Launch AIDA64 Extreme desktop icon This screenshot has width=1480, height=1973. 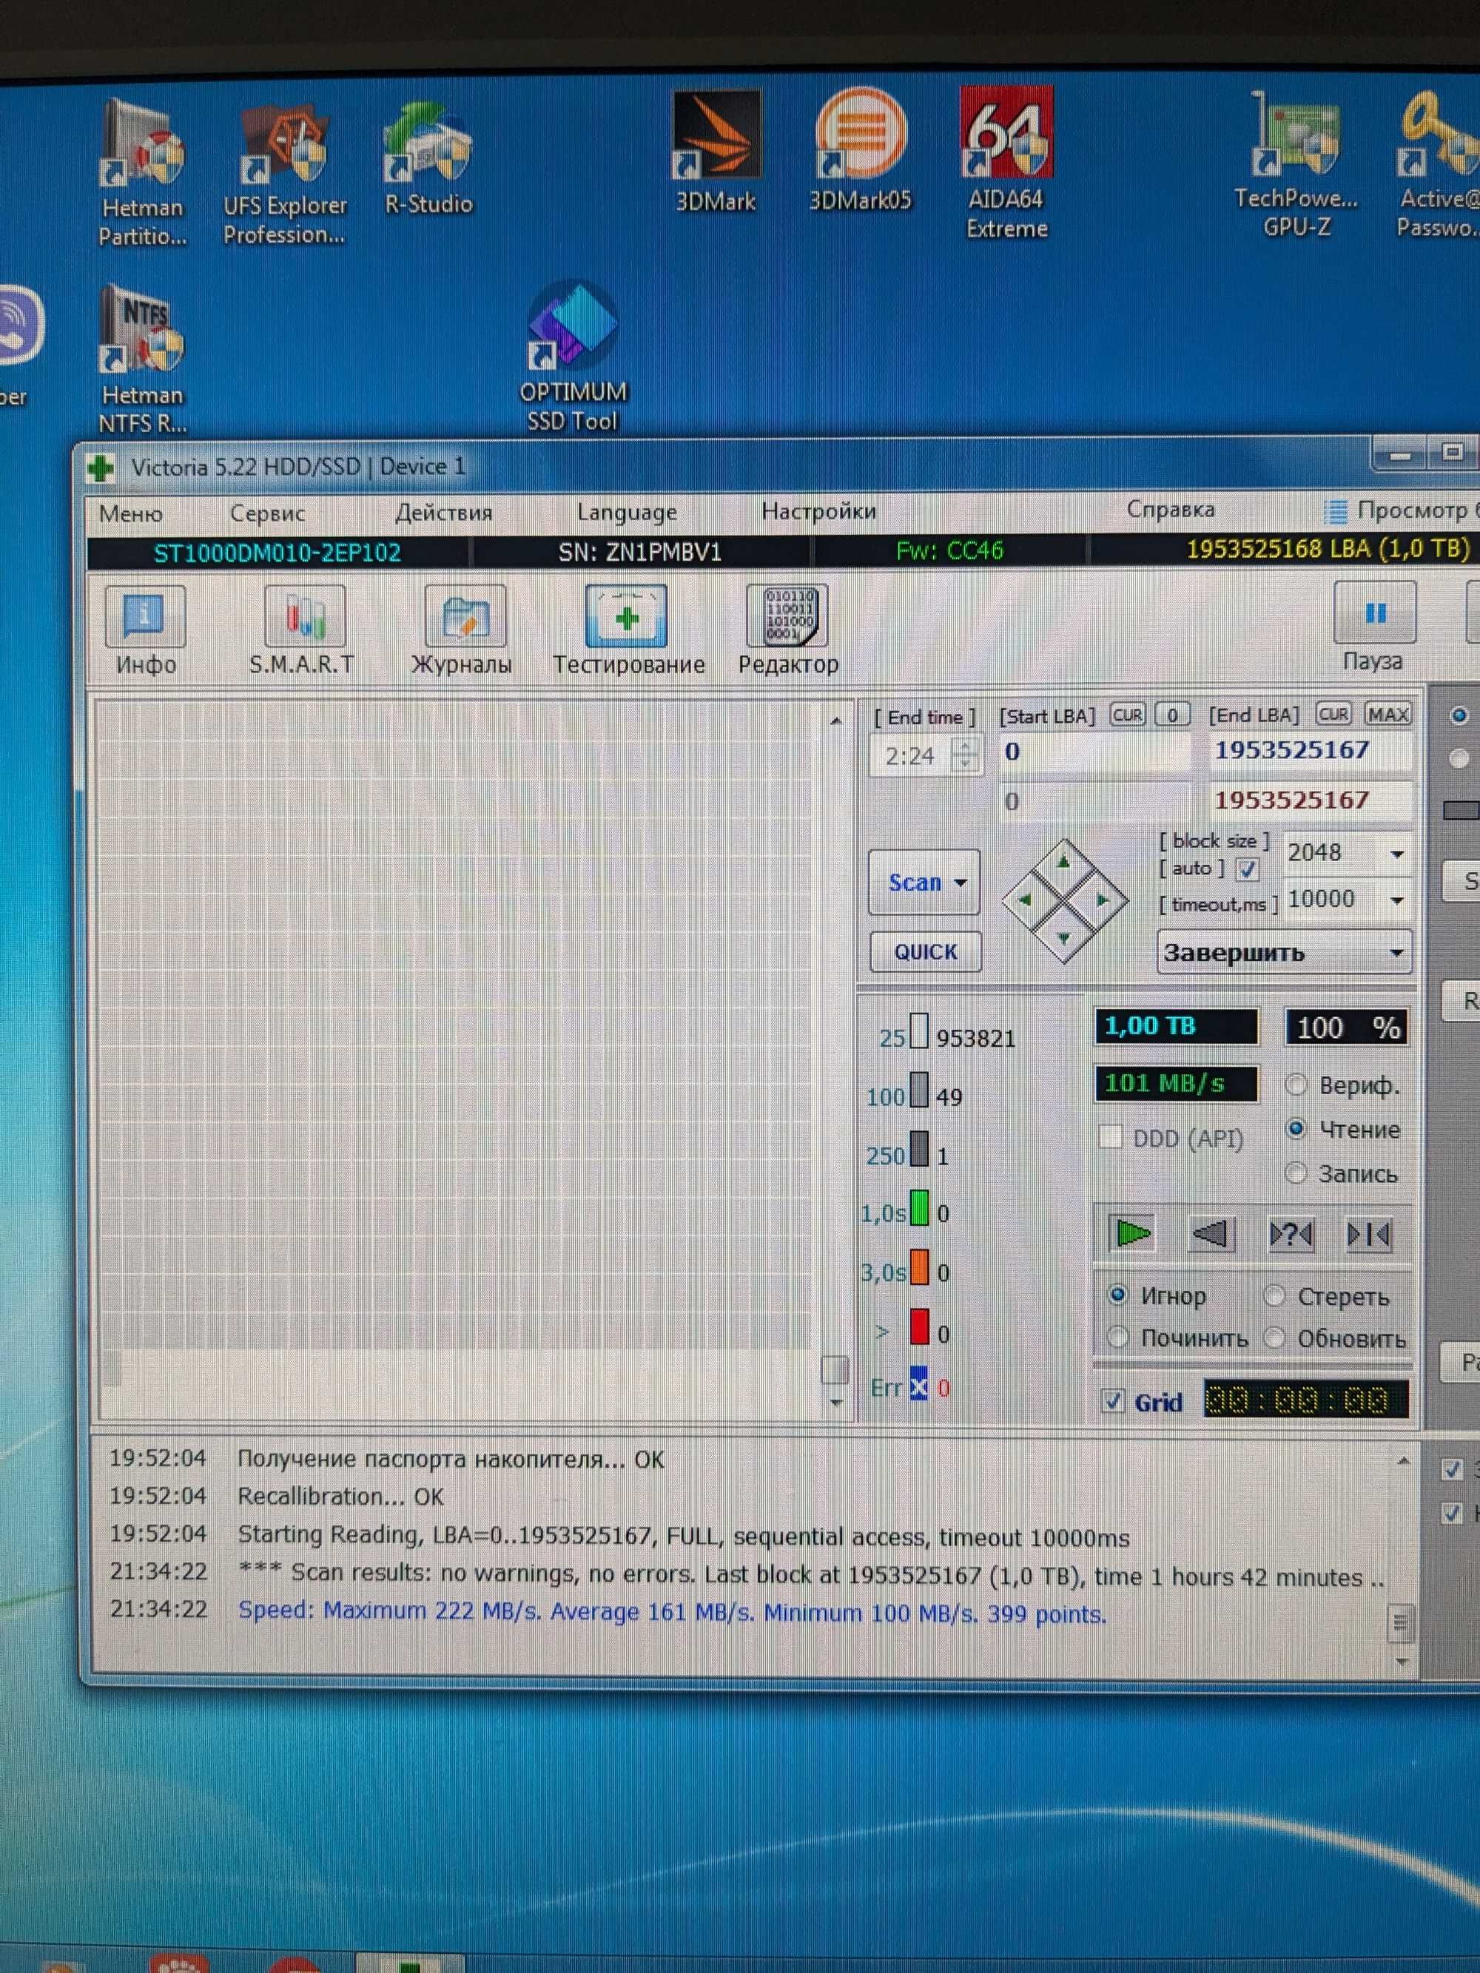click(1006, 162)
